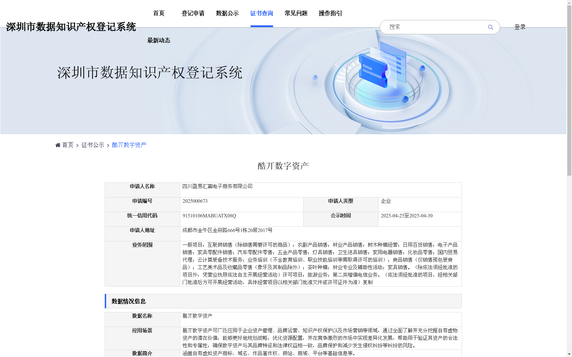Click the 申请编号 label cell
Image resolution: width=572 pixels, height=357 pixels.
tap(142, 205)
